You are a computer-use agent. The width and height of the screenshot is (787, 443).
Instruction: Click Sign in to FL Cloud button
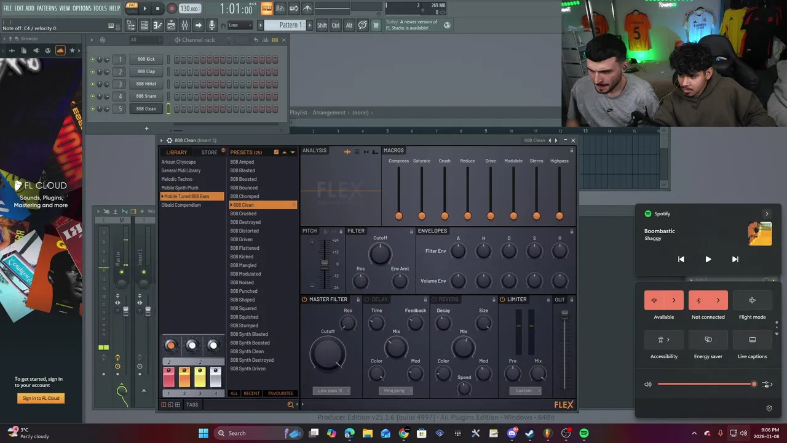pos(41,398)
